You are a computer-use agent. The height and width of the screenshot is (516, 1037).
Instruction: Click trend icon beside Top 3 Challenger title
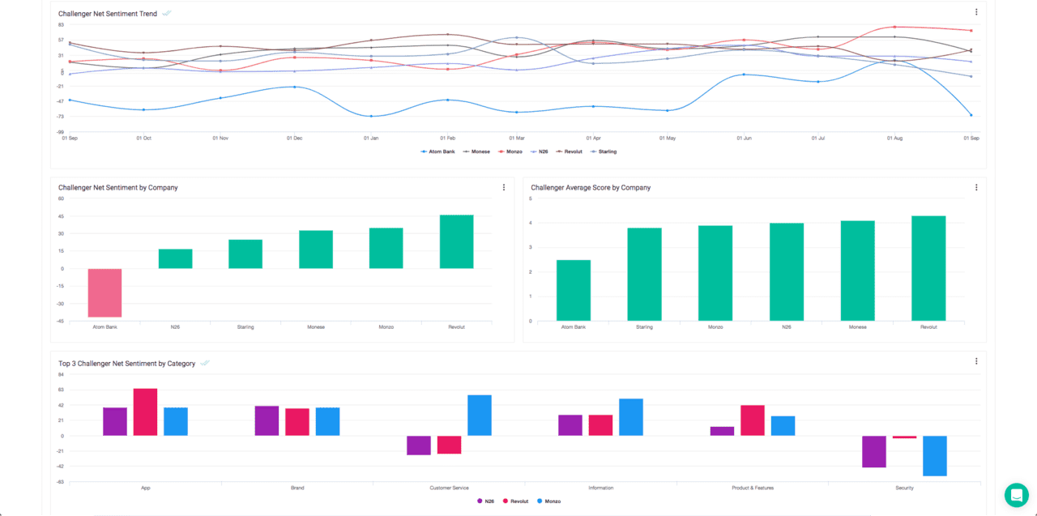pos(205,364)
